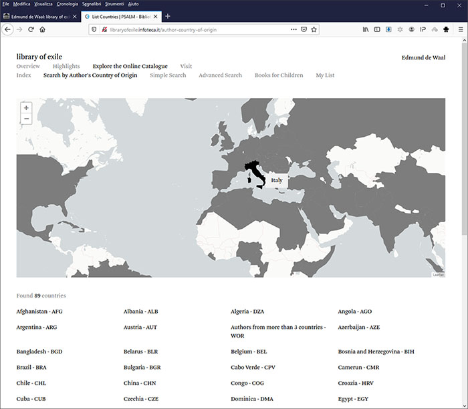Click the vertical page scrollbar
468x409 pixels.
click(464, 139)
